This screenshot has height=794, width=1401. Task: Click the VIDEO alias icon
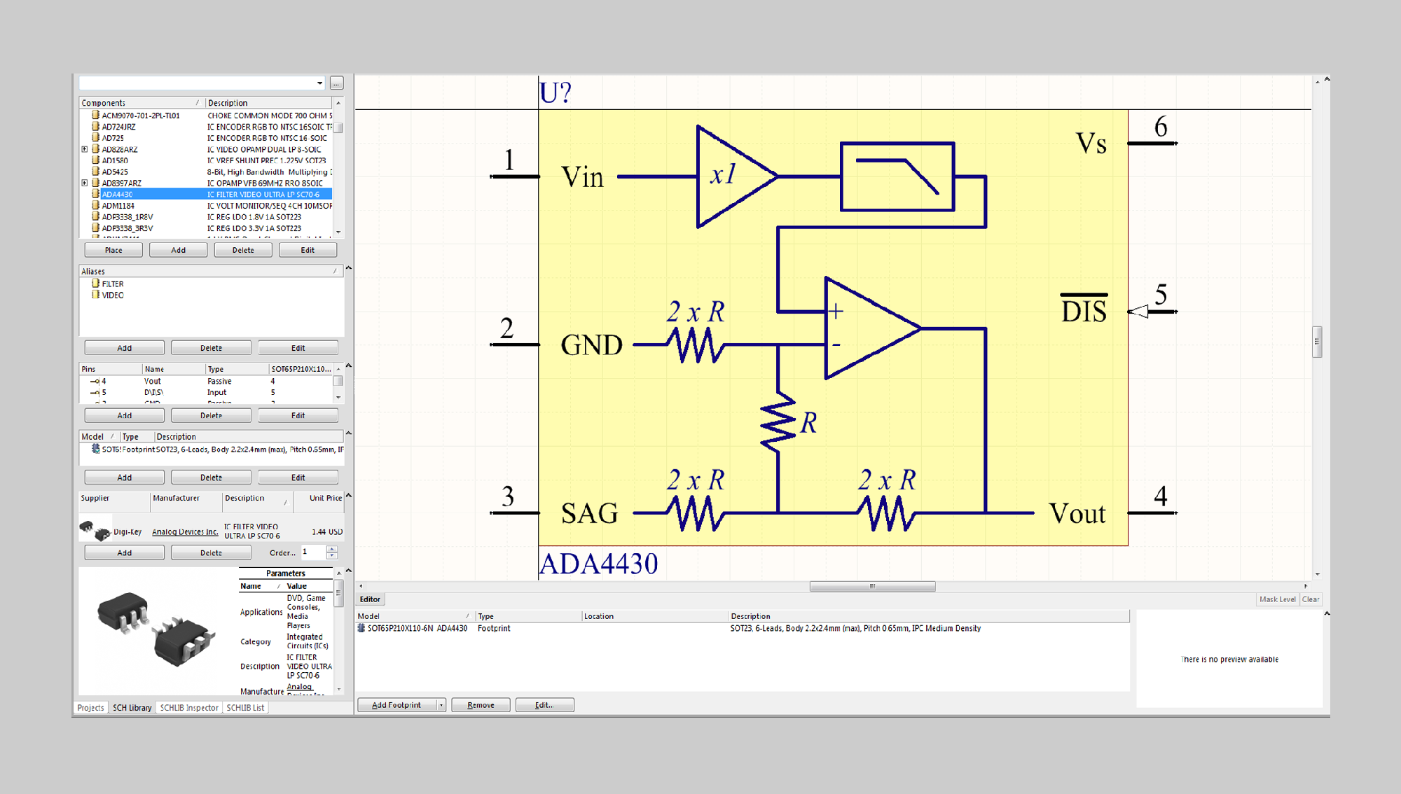click(95, 294)
